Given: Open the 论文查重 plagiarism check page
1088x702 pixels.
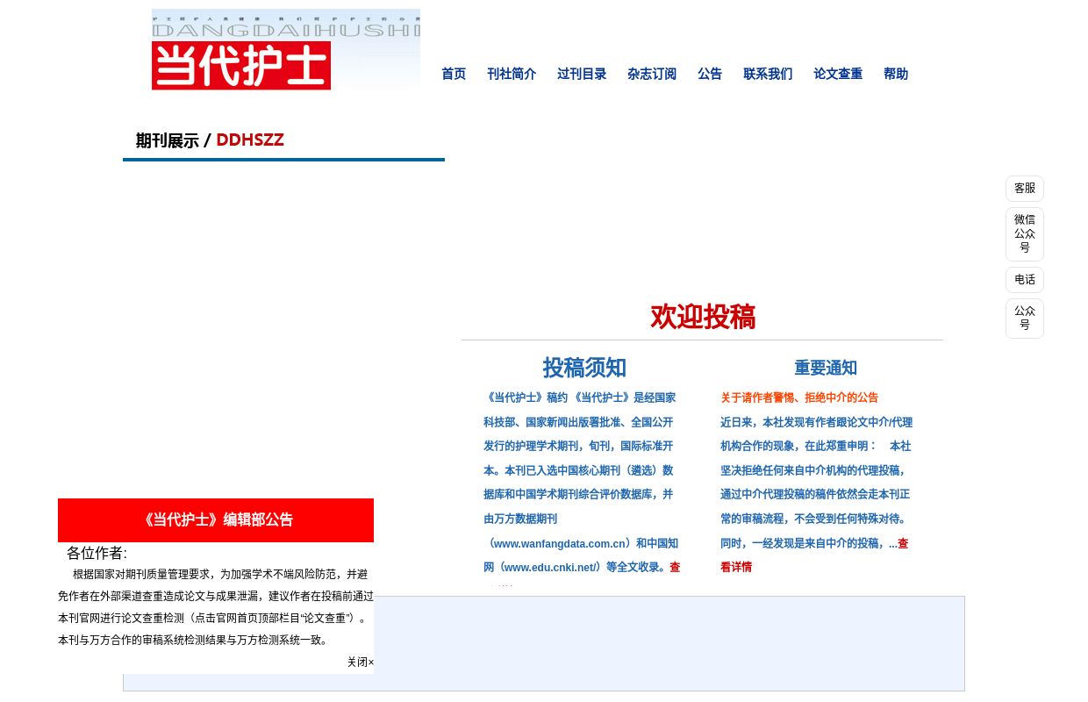Looking at the screenshot, I should click(838, 74).
